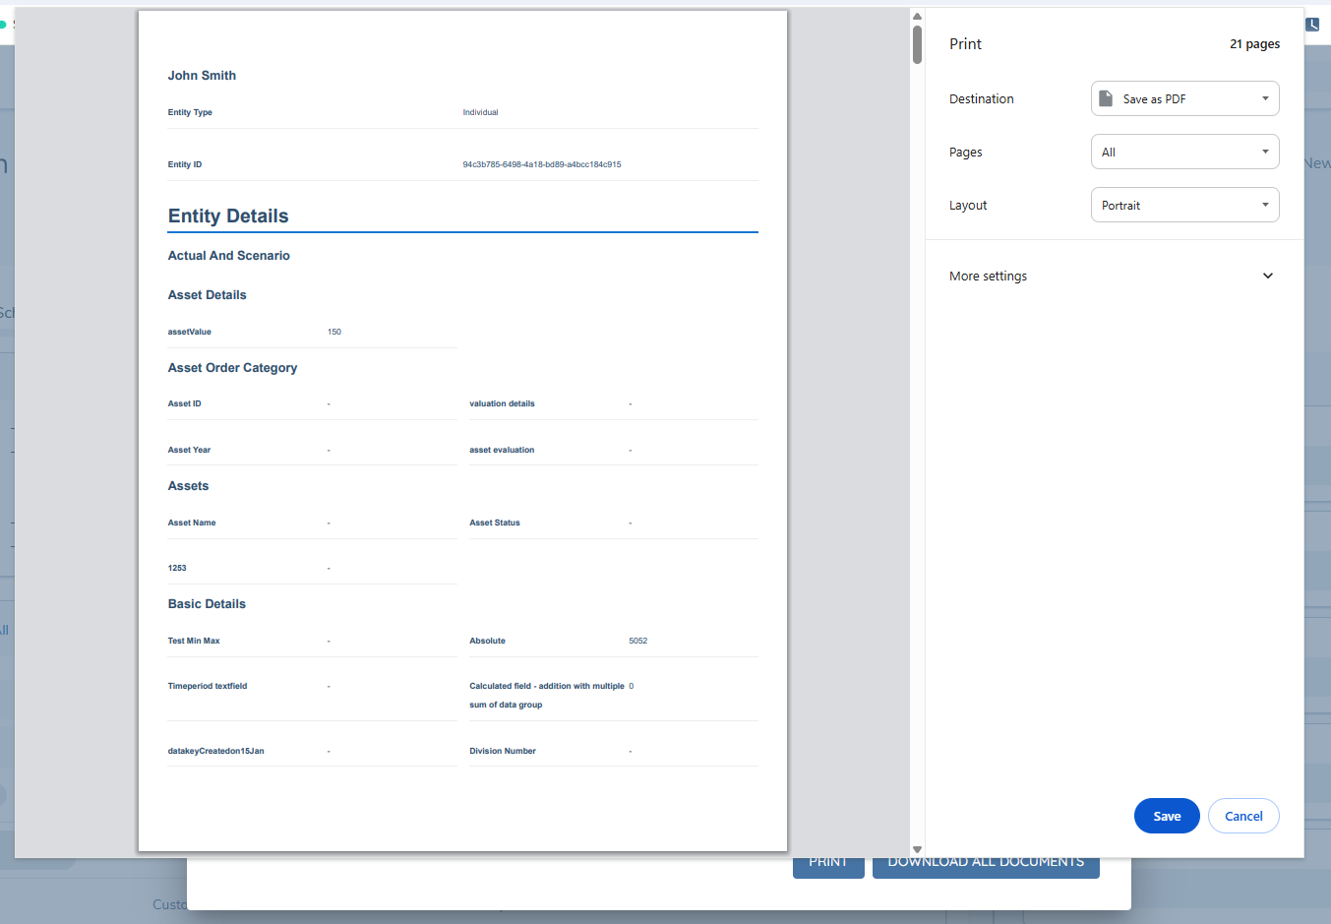The image size is (1331, 924).
Task: Open the Pages dropdown showing All
Action: click(1184, 151)
